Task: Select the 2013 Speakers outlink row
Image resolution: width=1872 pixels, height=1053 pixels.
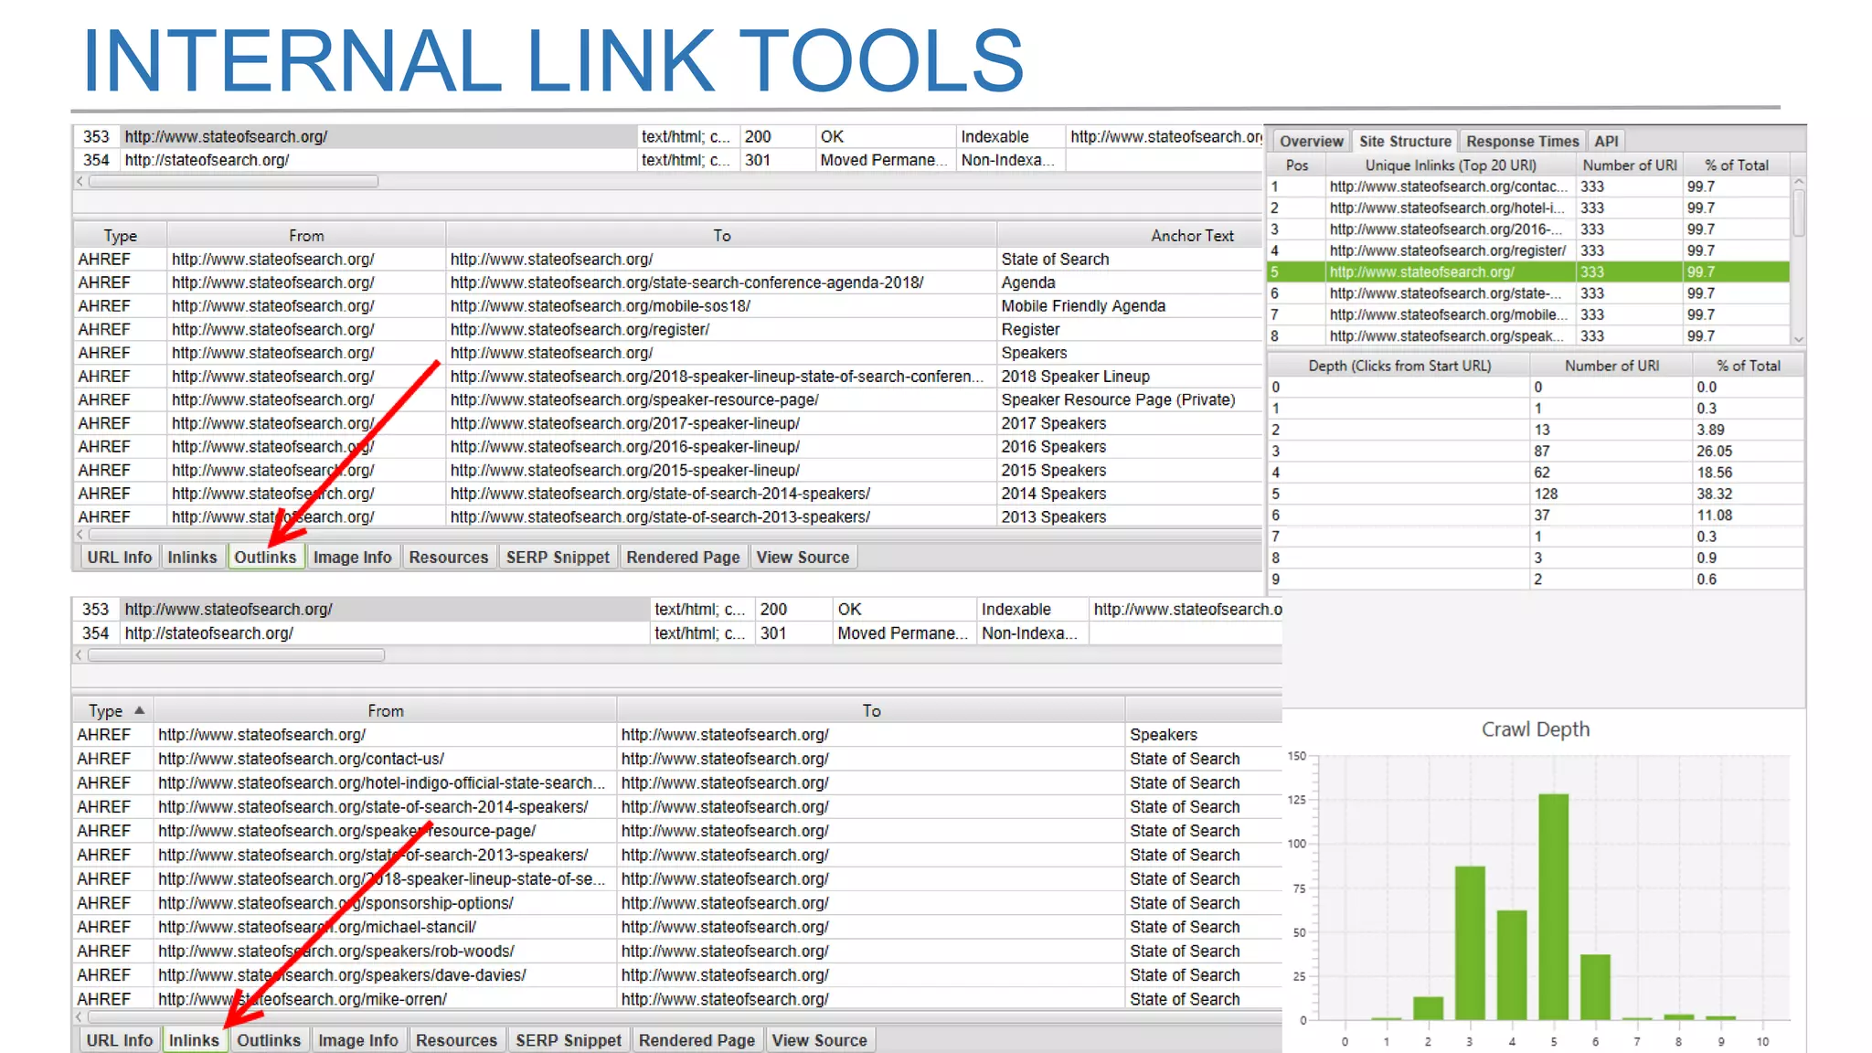Action: pyautogui.click(x=667, y=516)
